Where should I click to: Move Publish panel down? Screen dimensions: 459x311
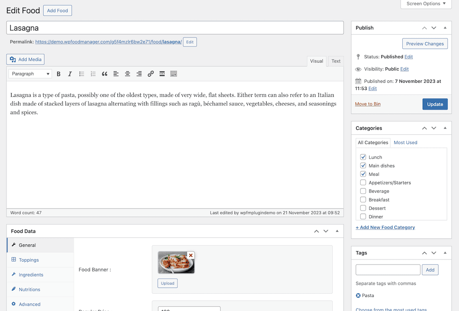[434, 28]
